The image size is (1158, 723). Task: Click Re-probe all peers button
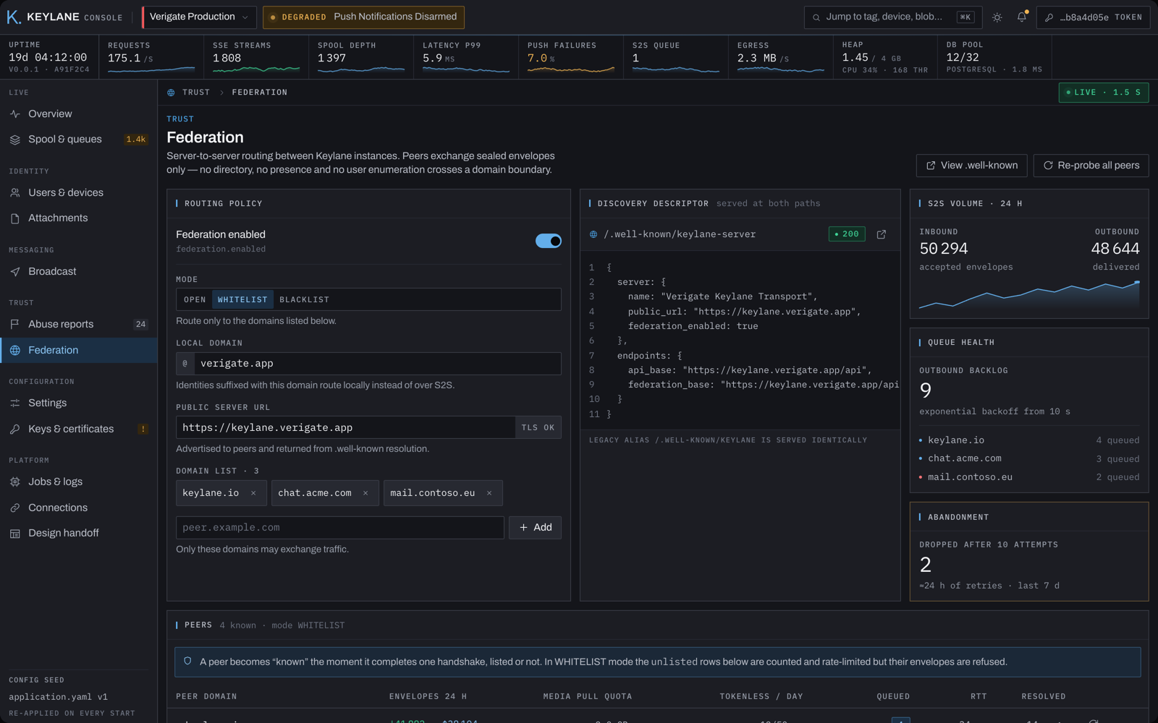tap(1091, 166)
